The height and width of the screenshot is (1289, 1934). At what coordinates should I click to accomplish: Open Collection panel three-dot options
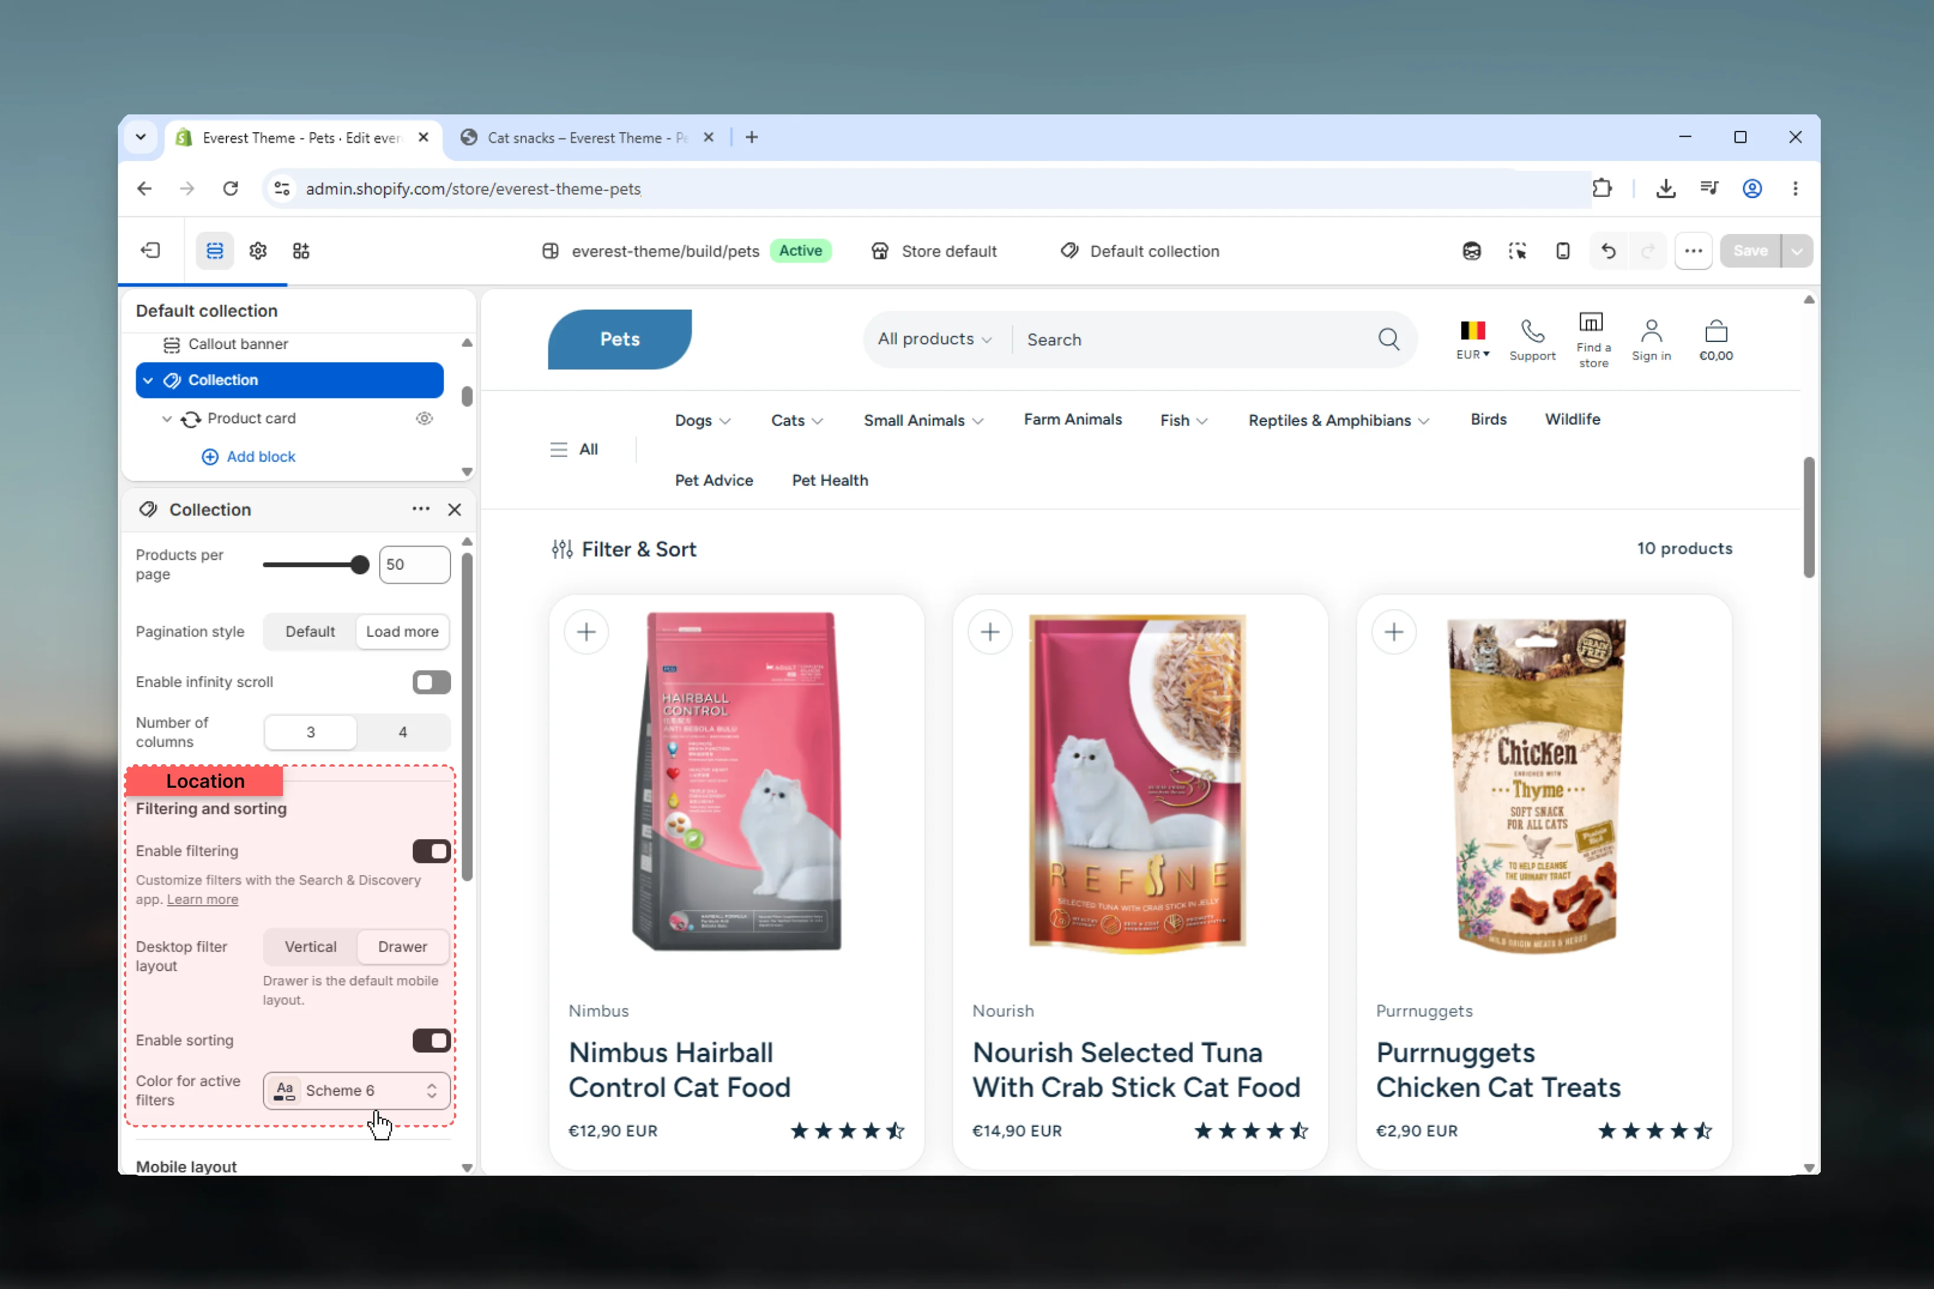421,509
